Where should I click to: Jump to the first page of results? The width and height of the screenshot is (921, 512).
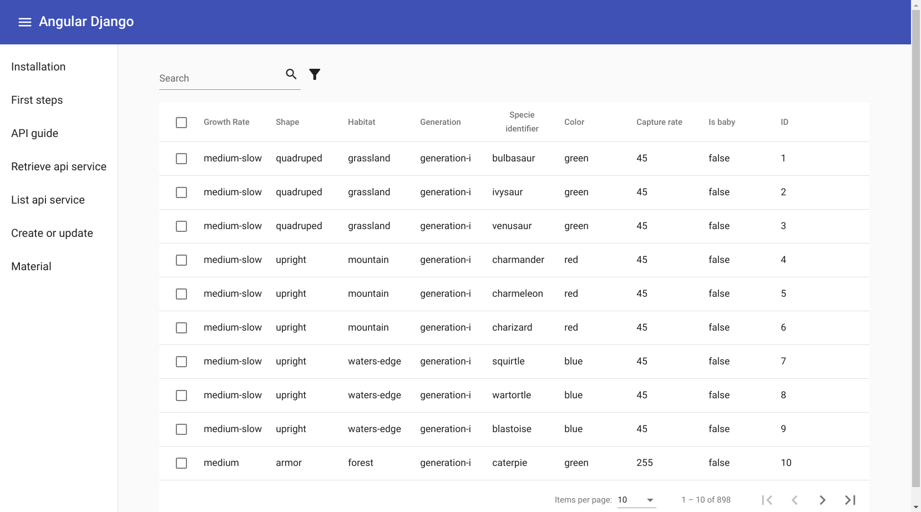click(x=767, y=500)
